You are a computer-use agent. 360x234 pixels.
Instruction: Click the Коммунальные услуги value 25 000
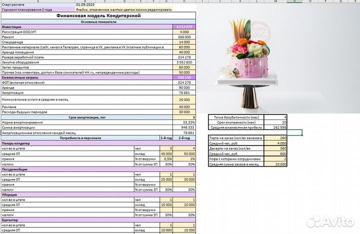pos(184,100)
